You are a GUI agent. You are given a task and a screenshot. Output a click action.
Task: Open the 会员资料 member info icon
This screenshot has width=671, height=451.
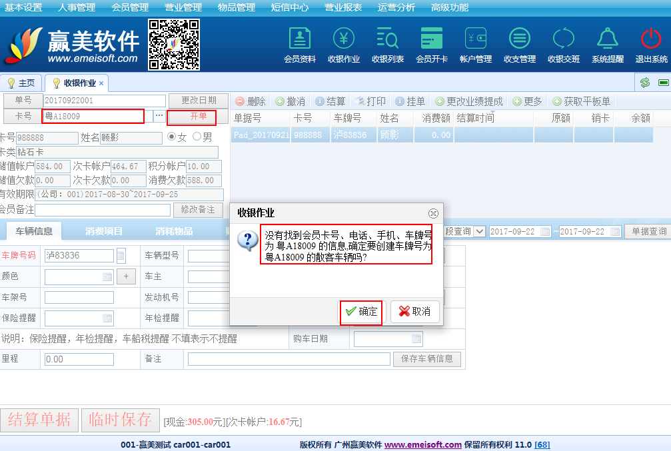click(x=300, y=44)
